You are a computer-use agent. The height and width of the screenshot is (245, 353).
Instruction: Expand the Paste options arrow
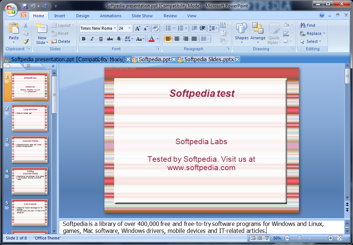click(14, 43)
